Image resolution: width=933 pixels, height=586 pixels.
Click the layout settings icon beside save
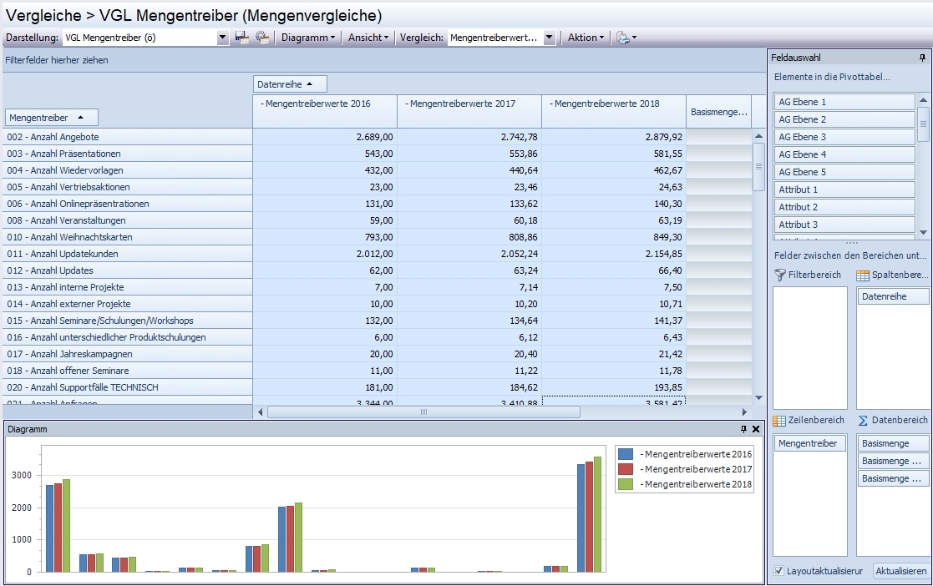click(x=262, y=38)
